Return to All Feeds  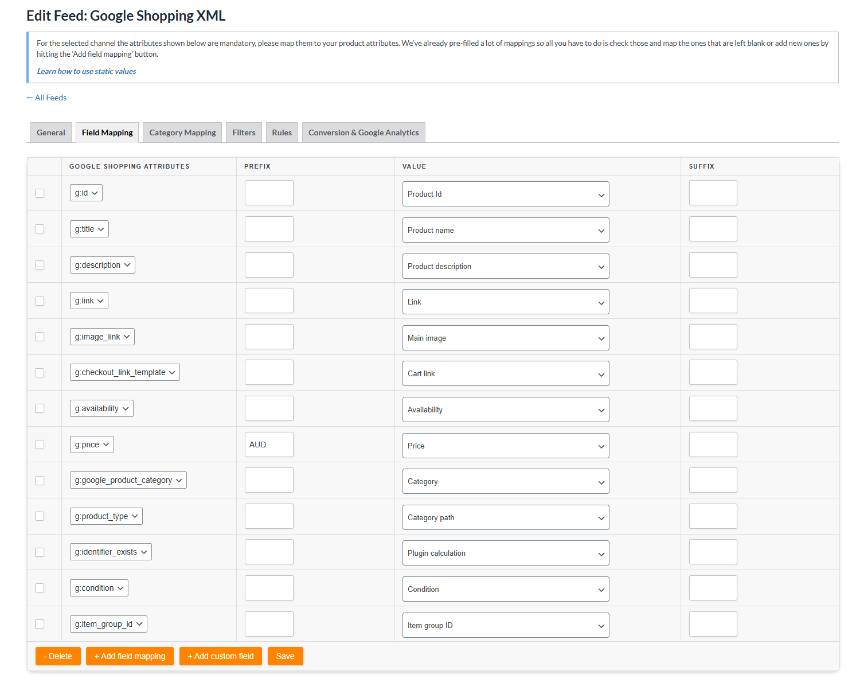click(46, 98)
